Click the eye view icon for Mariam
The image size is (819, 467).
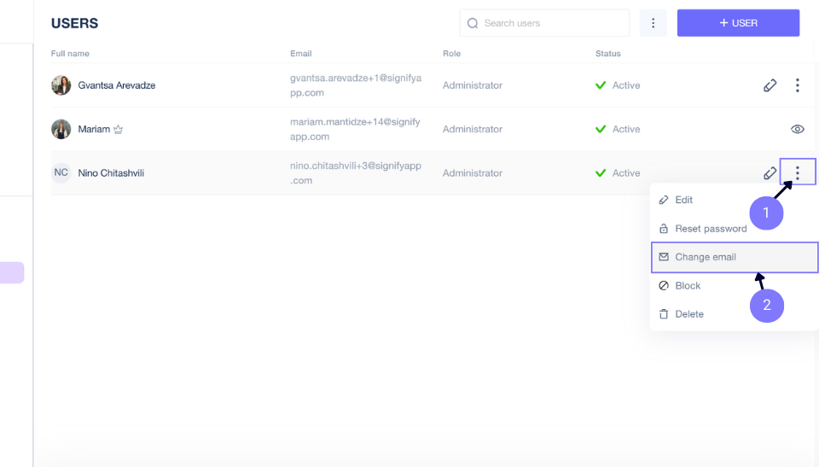pyautogui.click(x=797, y=129)
